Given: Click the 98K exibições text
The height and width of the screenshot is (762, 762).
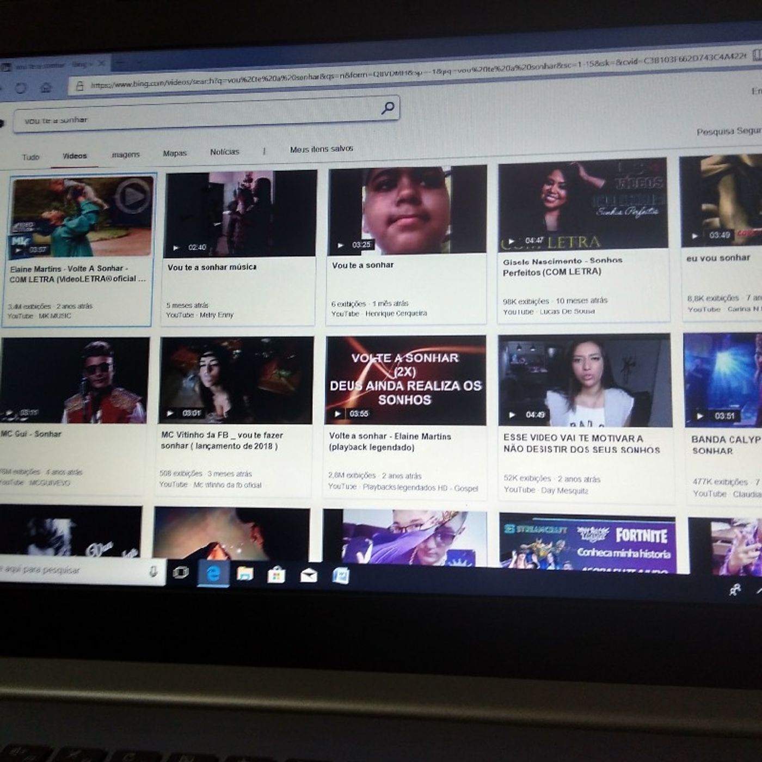Looking at the screenshot, I should coord(526,301).
